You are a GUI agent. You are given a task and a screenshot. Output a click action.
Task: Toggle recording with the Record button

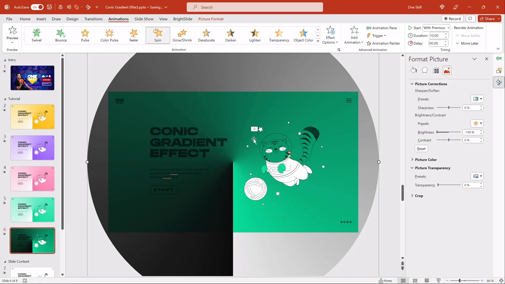453,19
